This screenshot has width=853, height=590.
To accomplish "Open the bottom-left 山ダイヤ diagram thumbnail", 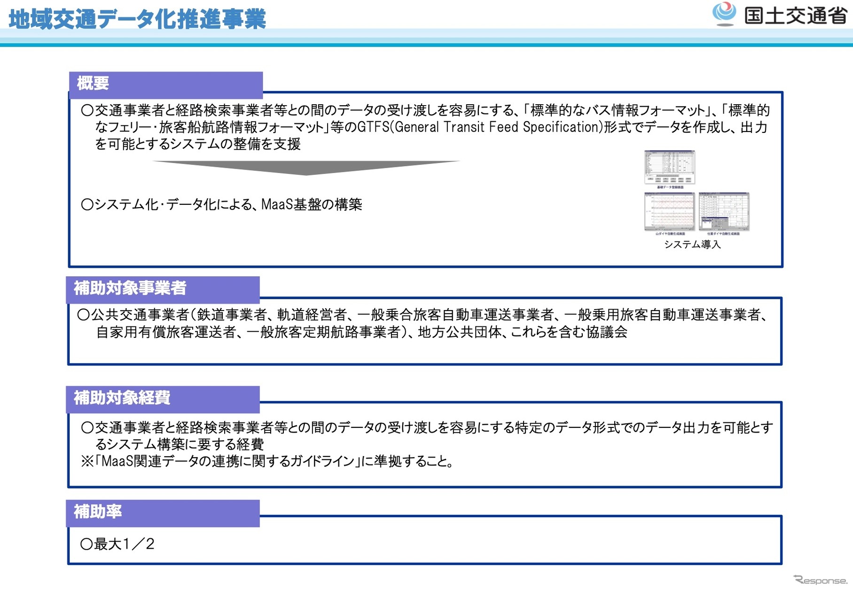I will coord(669,211).
